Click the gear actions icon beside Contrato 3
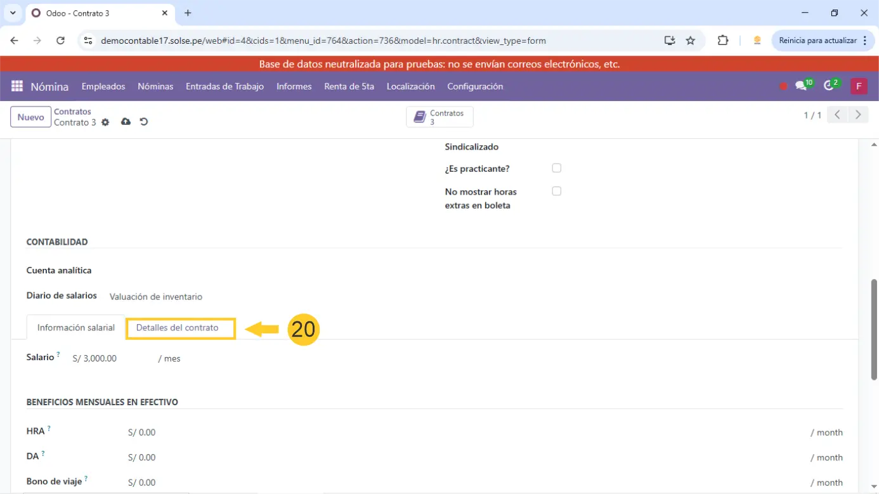Viewport: 879px width, 494px height. pos(105,122)
